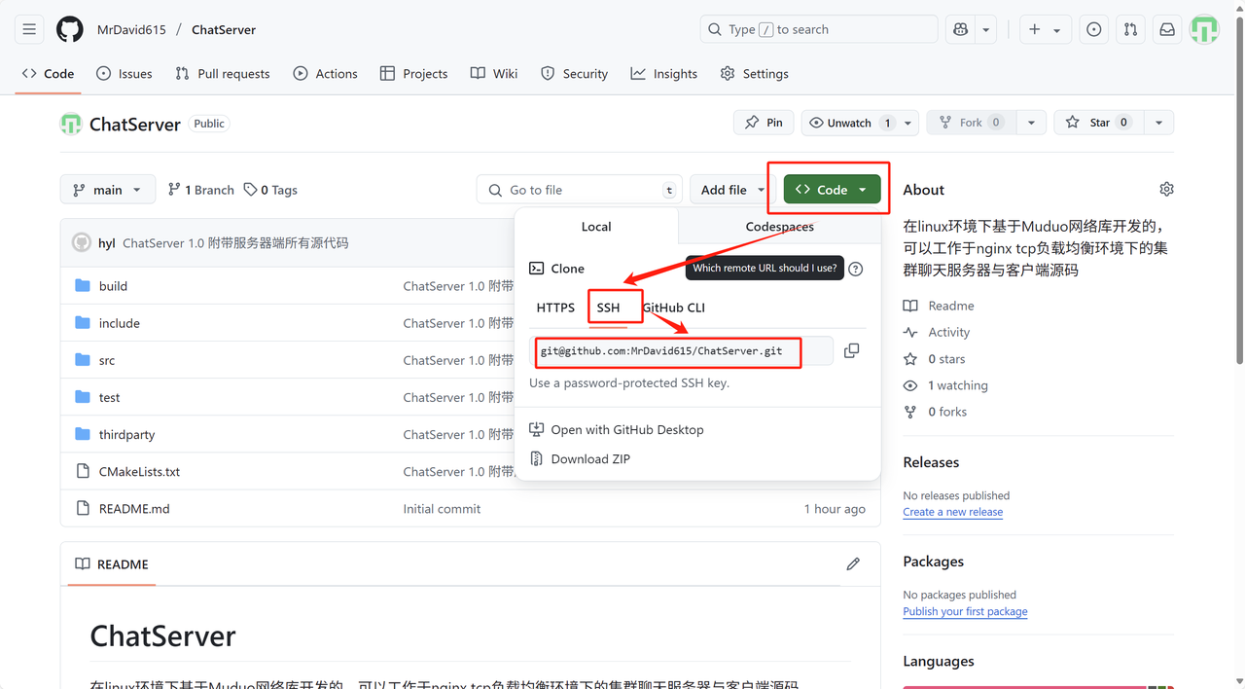Pin the ChatServer repository
This screenshot has height=689, width=1245.
[764, 123]
